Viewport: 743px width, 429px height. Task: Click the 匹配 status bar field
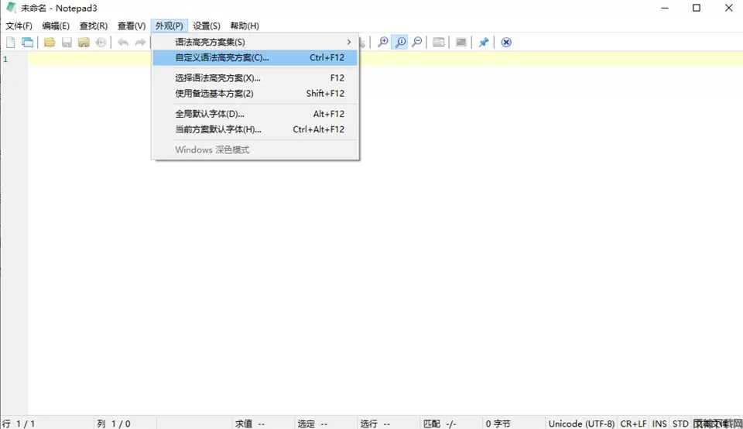tap(451, 424)
